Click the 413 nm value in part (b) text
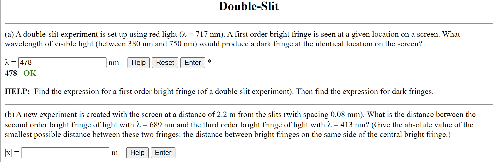496x162 pixels. (353, 125)
